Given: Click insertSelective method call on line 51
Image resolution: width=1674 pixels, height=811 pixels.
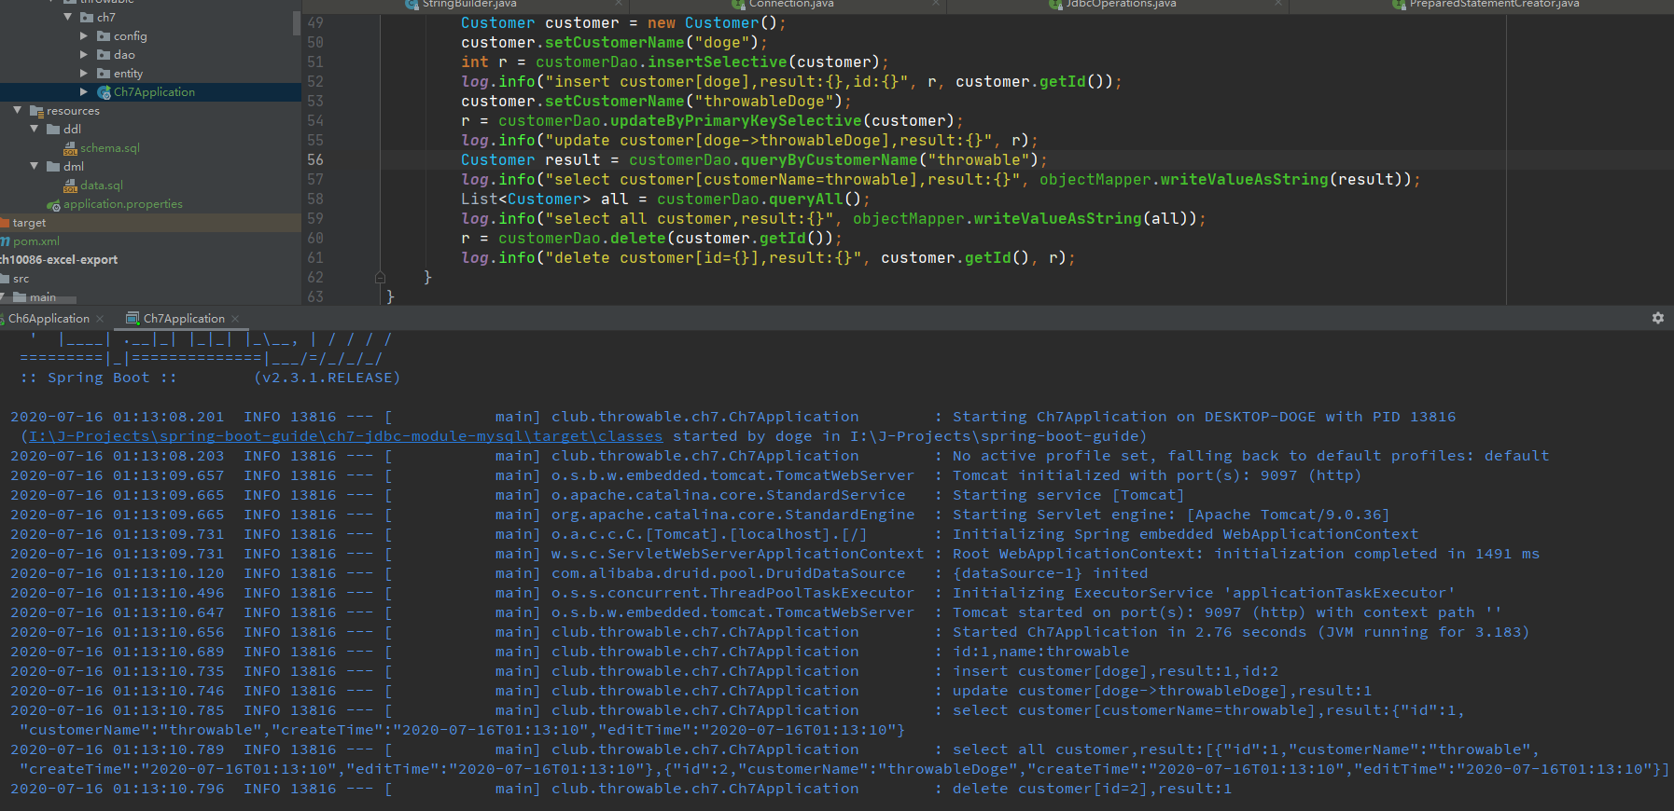Looking at the screenshot, I should (718, 62).
